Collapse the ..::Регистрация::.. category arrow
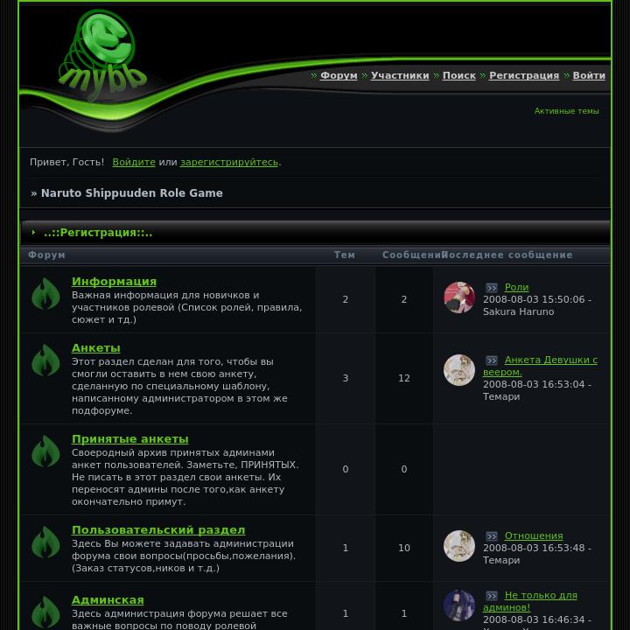The image size is (630, 630). click(x=34, y=232)
